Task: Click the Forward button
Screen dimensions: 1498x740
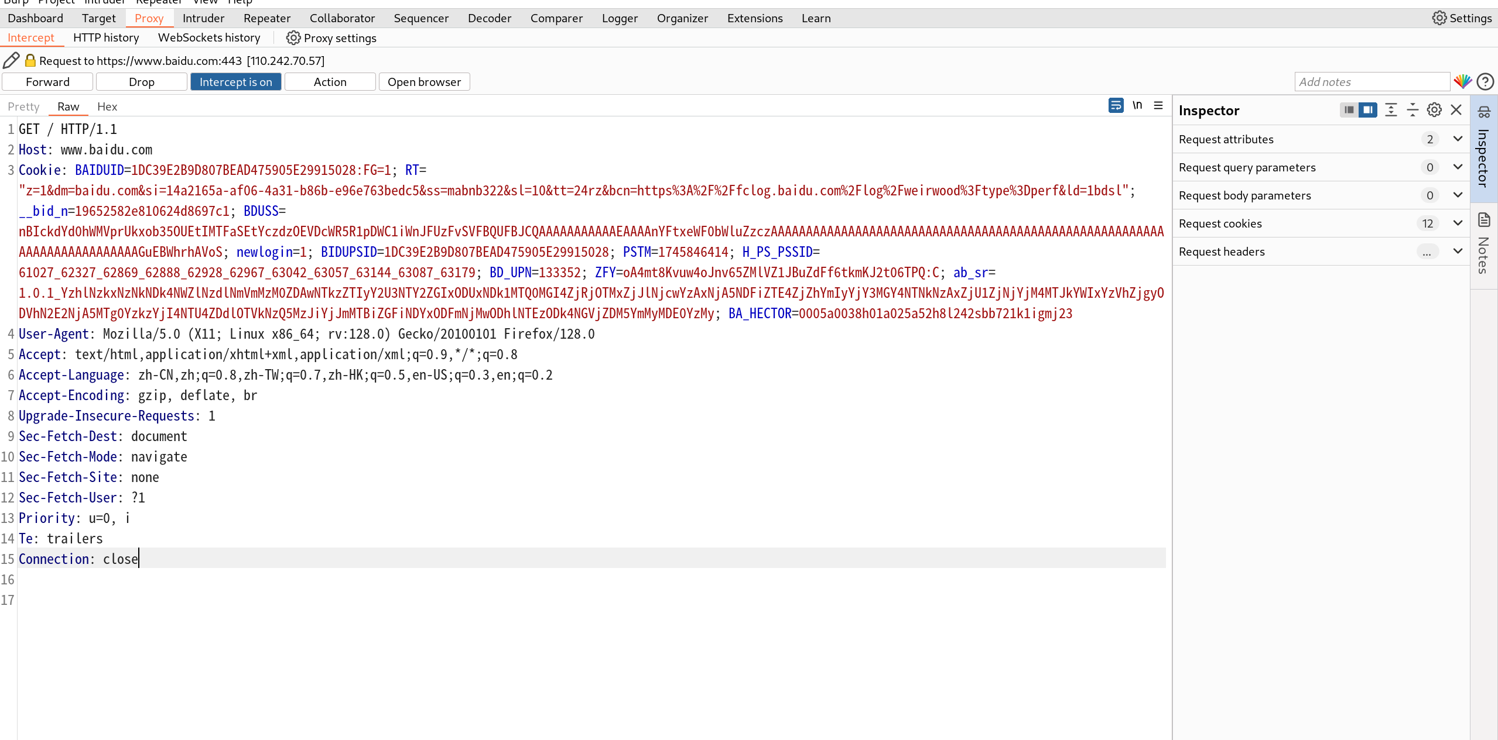Action: pyautogui.click(x=47, y=82)
